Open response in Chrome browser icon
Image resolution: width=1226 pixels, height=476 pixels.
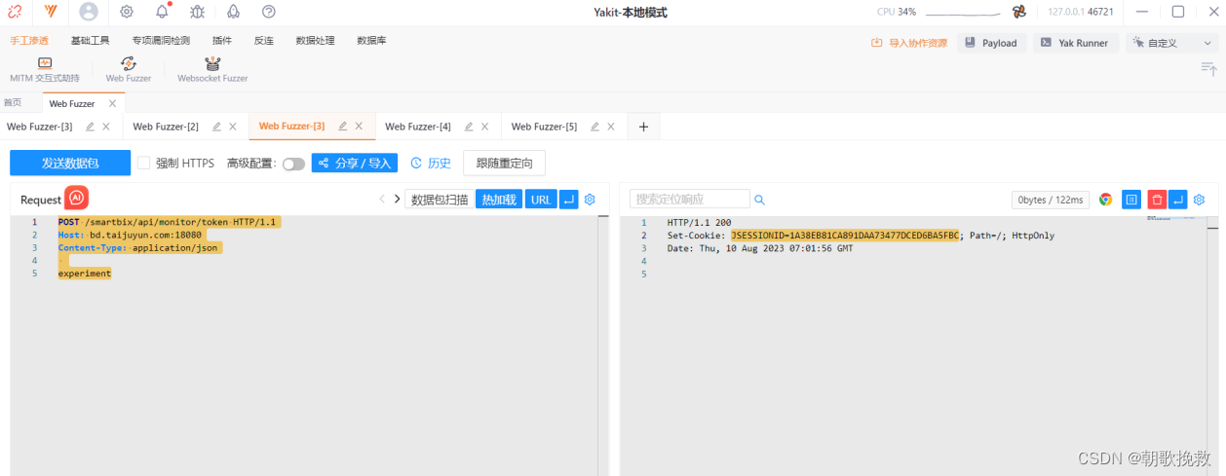[1106, 200]
